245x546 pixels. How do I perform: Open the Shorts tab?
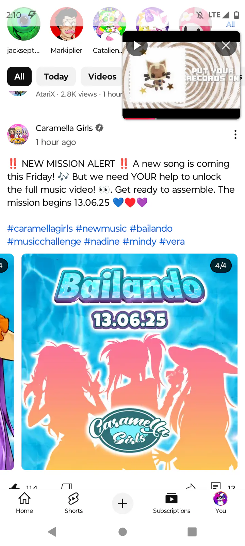pos(73,503)
